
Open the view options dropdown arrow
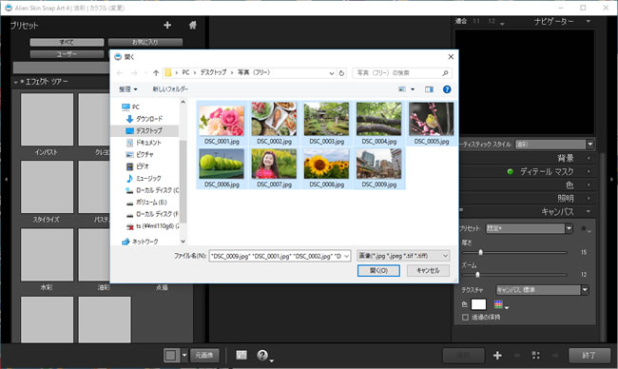413,89
